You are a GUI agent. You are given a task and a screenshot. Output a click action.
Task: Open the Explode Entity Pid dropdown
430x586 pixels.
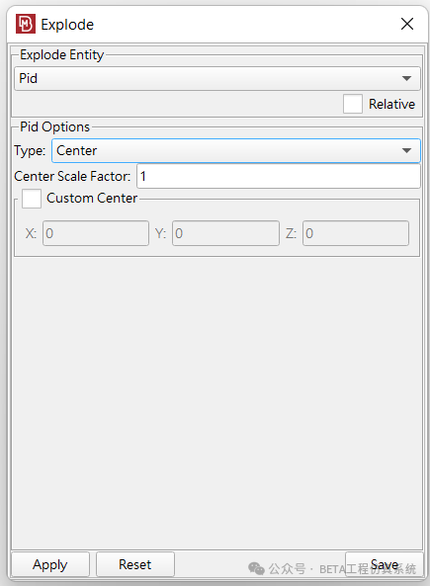[217, 78]
